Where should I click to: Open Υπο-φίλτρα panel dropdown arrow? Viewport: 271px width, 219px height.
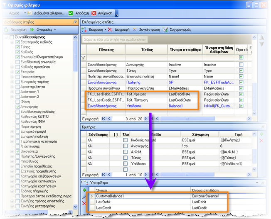[257, 182]
